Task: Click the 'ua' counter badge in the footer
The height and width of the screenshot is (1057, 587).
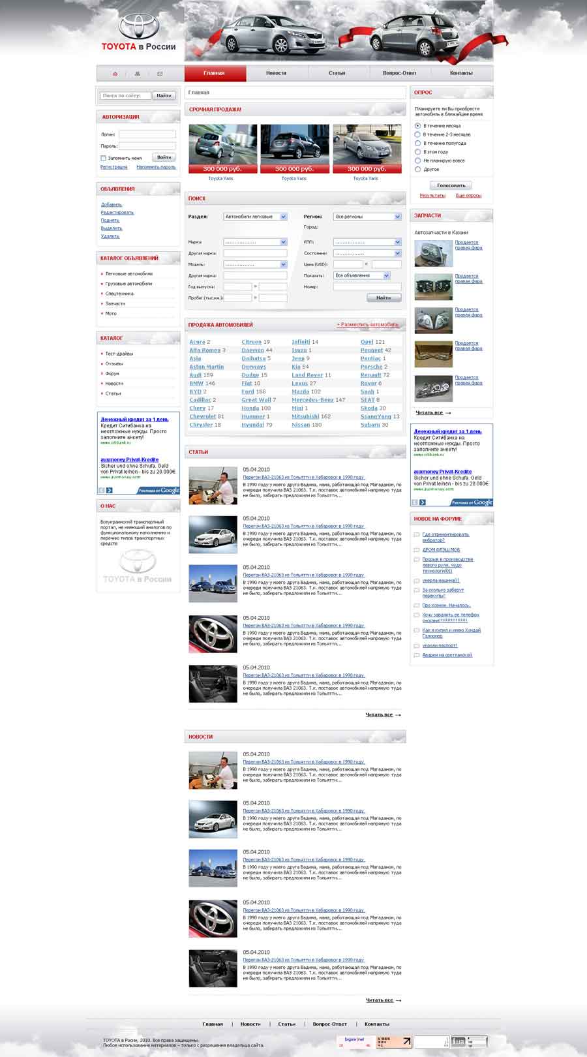Action: [x=470, y=1042]
